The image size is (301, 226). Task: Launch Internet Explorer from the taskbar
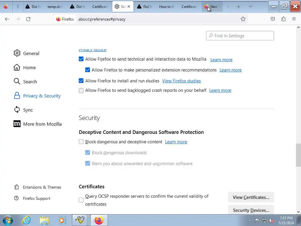[x=26, y=220]
